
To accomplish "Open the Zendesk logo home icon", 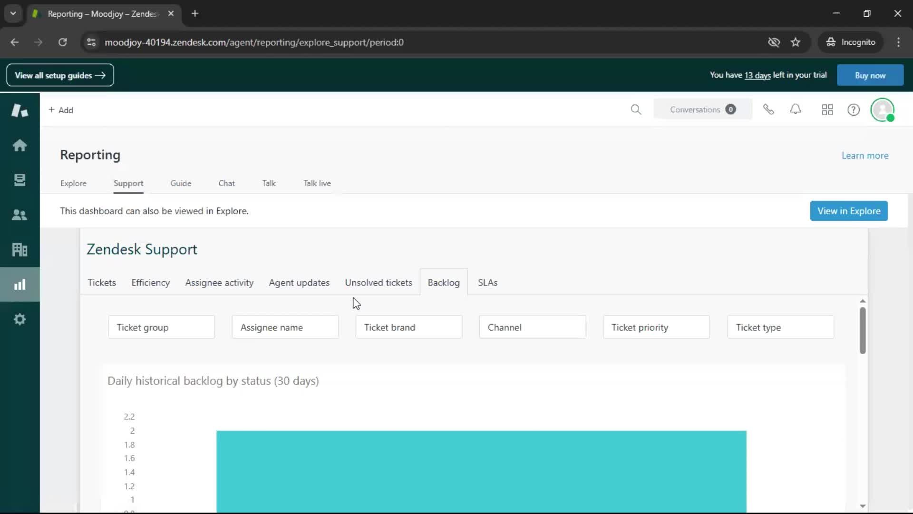I will [19, 110].
